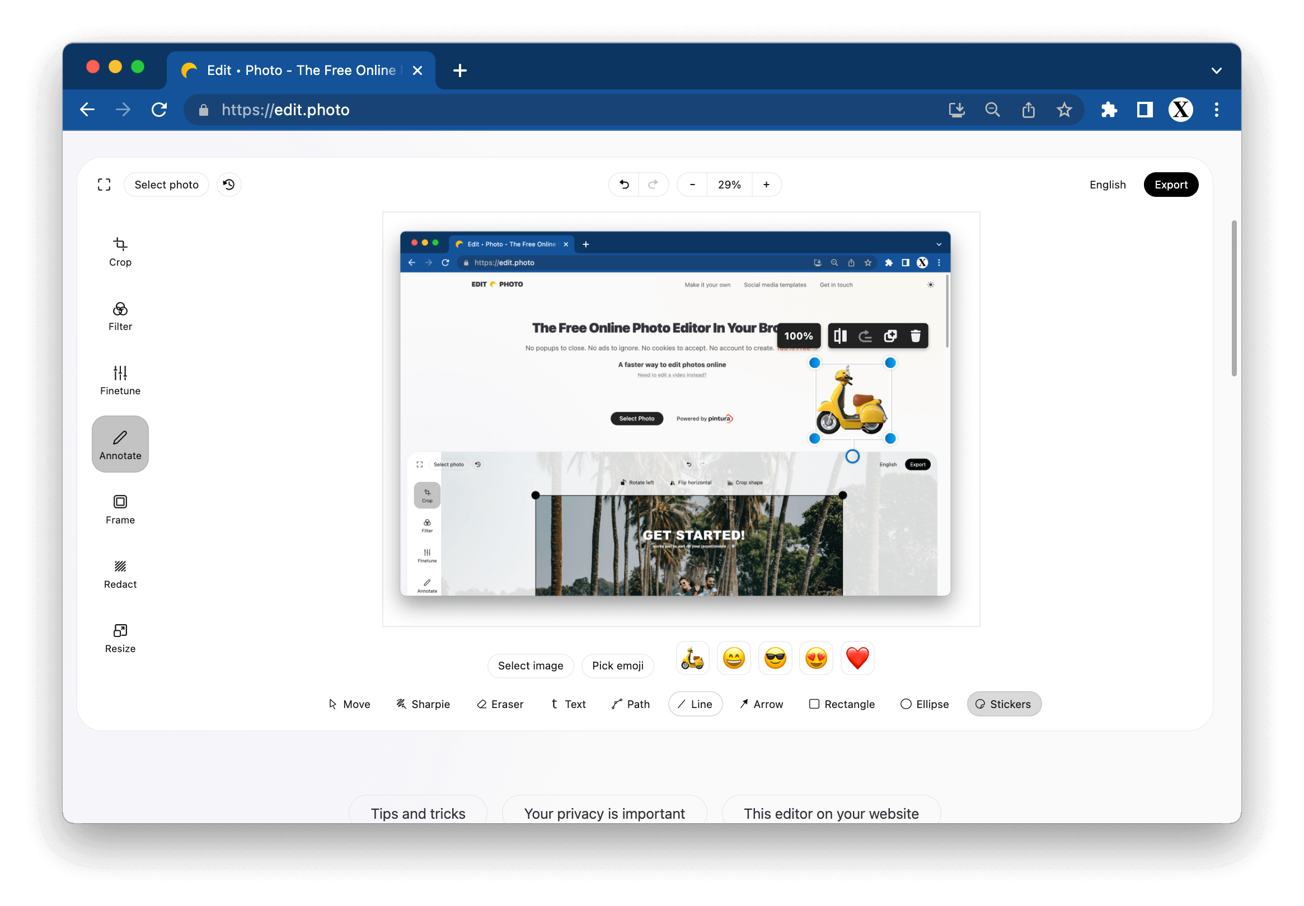Select the Redact tool
Screen dimensions: 1304x906
tap(120, 574)
